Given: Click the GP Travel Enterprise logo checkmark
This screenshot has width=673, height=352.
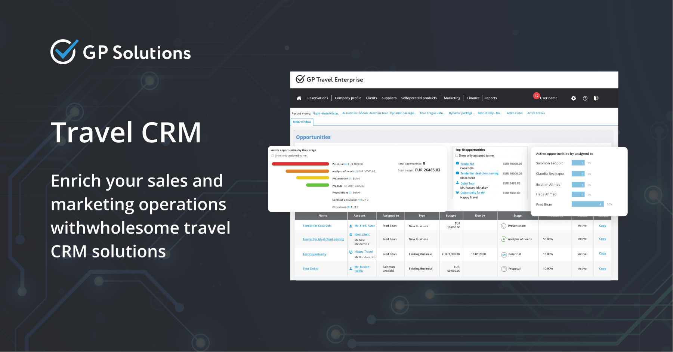Looking at the screenshot, I should click(x=299, y=79).
